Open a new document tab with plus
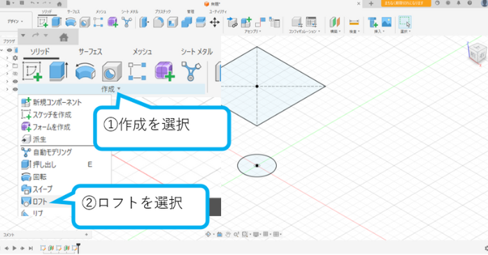The image size is (488, 255). (371, 3)
